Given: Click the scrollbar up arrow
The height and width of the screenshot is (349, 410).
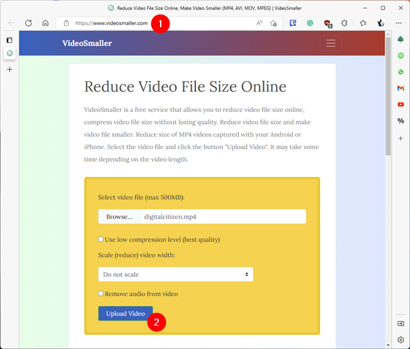Looking at the screenshot, I should click(x=388, y=34).
